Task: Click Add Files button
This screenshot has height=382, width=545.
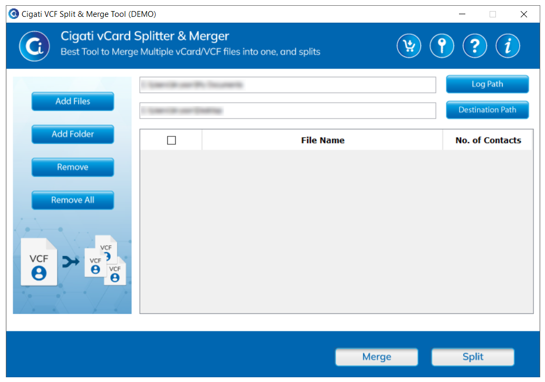Action: [73, 101]
